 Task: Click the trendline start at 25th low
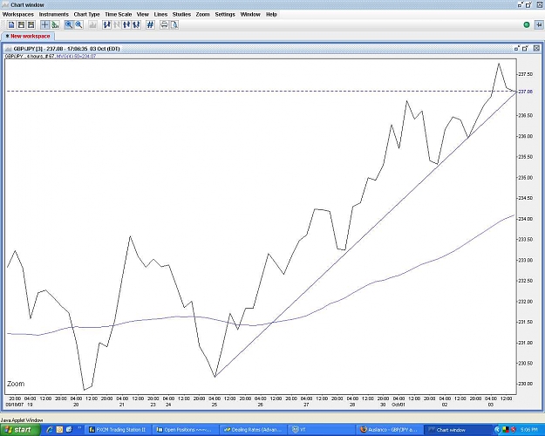[x=215, y=377]
